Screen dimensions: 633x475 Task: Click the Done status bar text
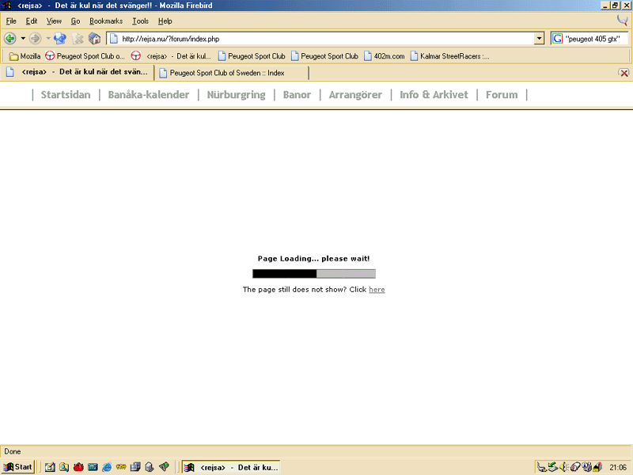13,451
